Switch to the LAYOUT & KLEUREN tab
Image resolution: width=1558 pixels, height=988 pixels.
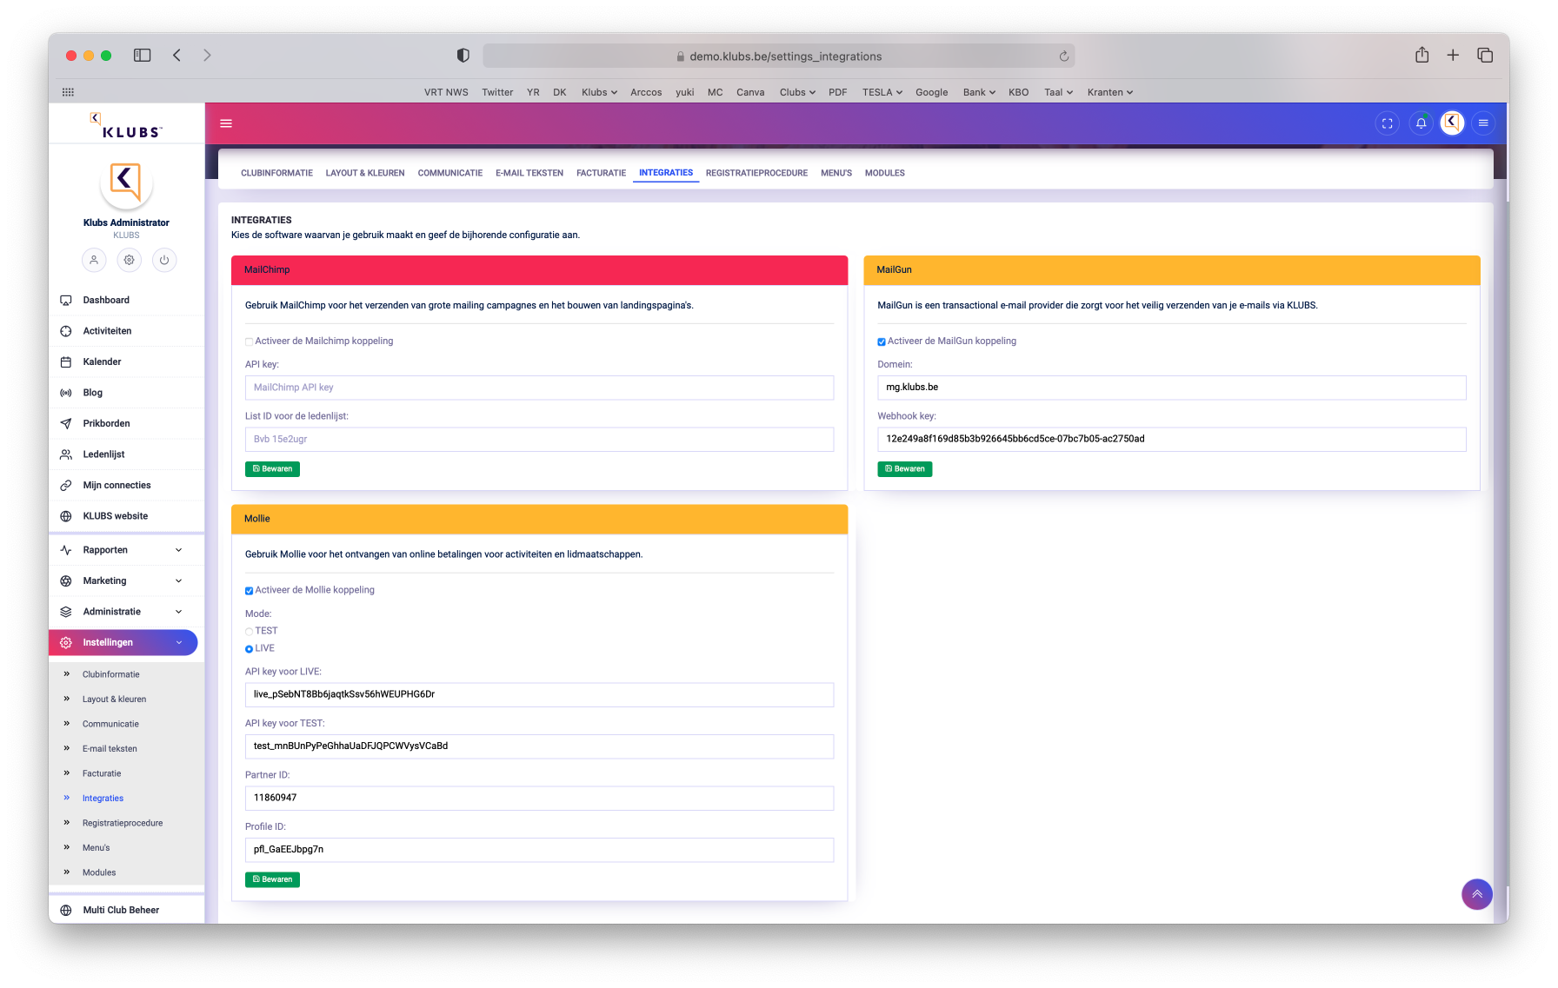[365, 173]
